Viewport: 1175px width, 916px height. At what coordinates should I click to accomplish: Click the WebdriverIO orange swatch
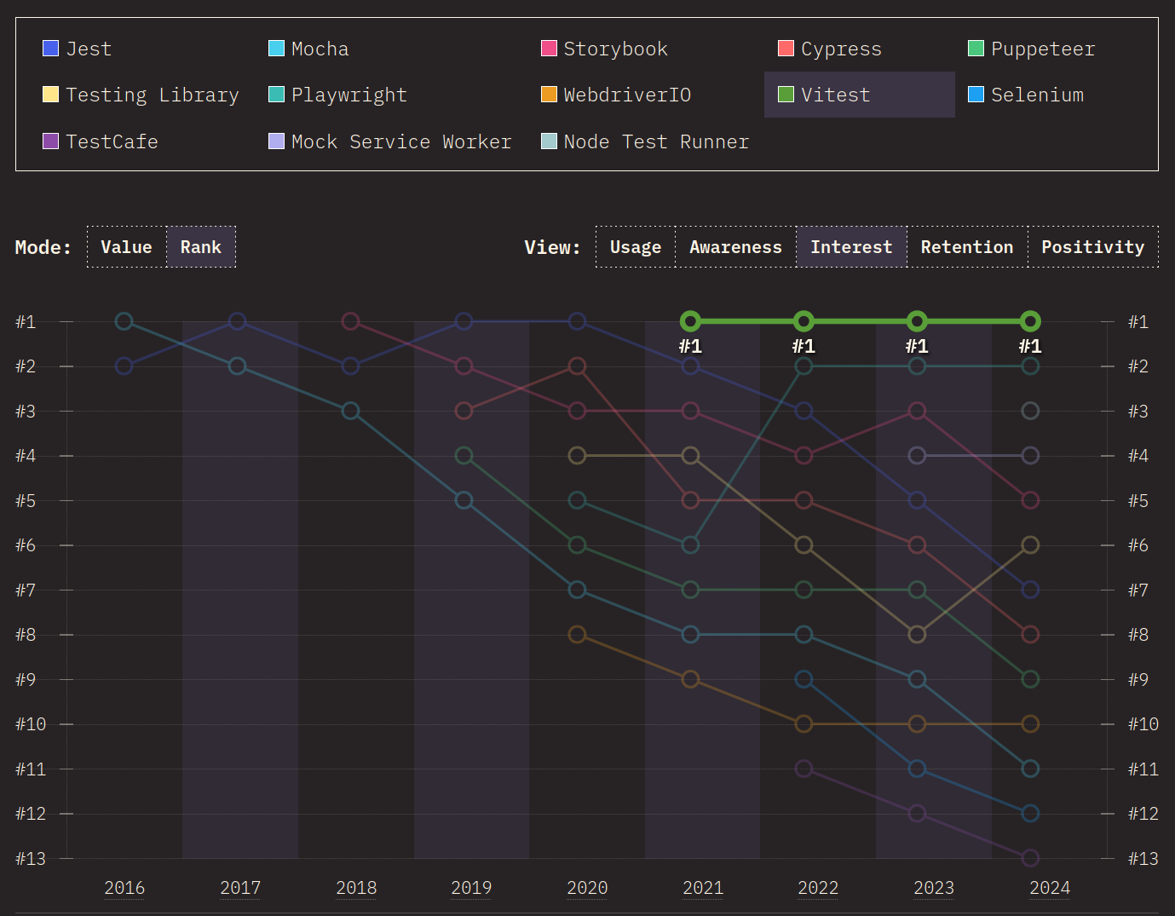(x=549, y=95)
